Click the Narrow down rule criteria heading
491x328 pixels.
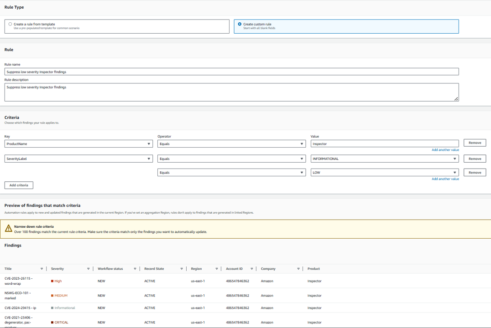pyautogui.click(x=34, y=226)
